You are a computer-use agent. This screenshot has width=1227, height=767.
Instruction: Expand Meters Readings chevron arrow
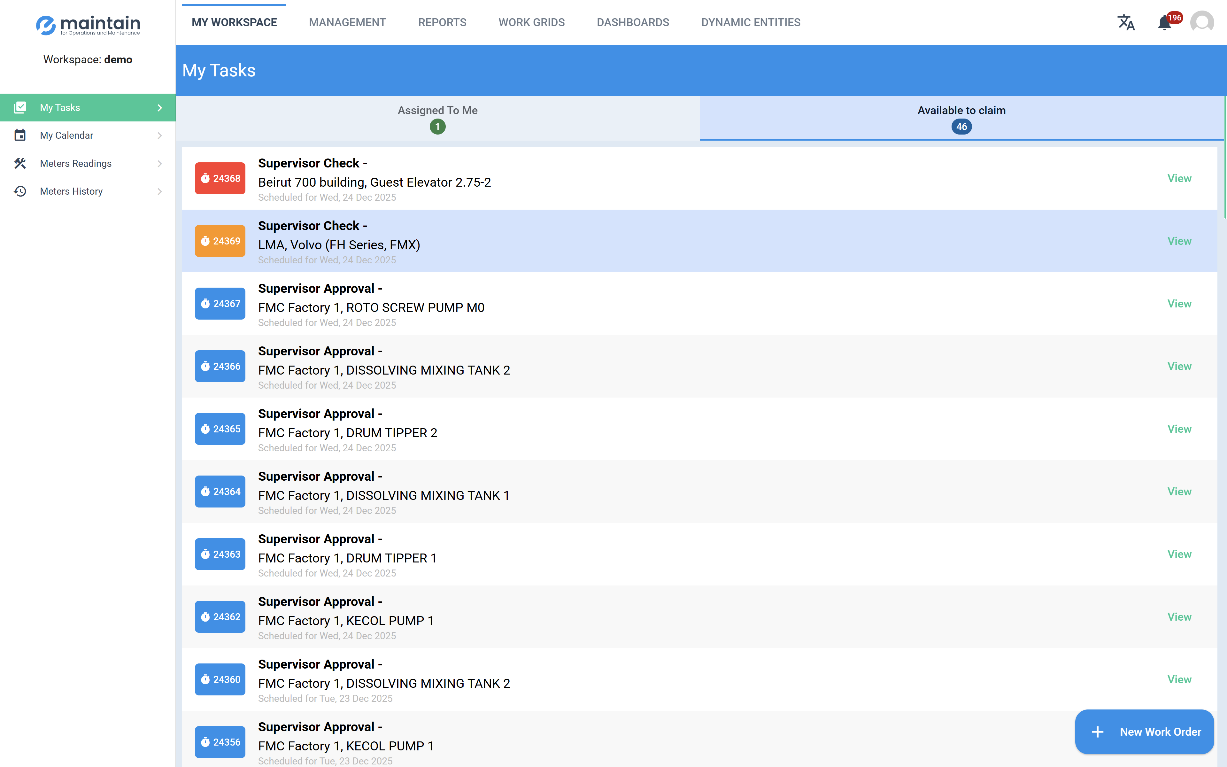click(x=160, y=163)
